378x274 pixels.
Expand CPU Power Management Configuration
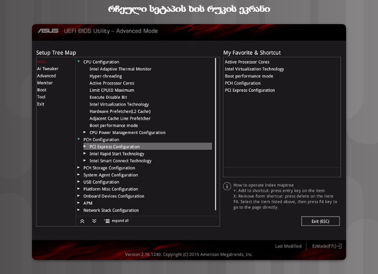85,133
